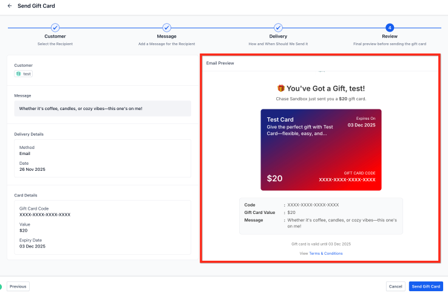Click the green TE customer avatar badge

click(x=18, y=74)
